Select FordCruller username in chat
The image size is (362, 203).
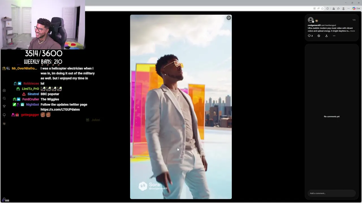31,99
